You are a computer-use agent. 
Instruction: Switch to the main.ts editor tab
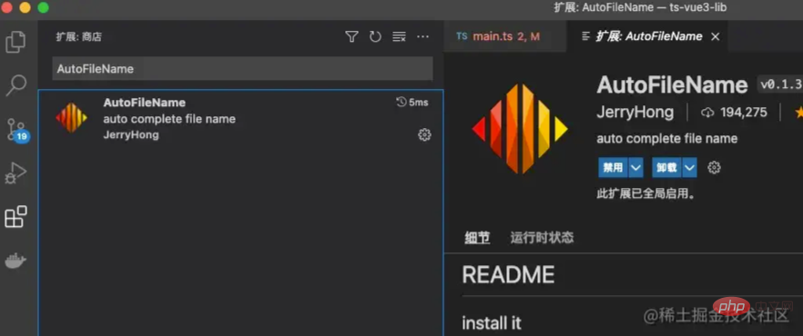pos(505,36)
